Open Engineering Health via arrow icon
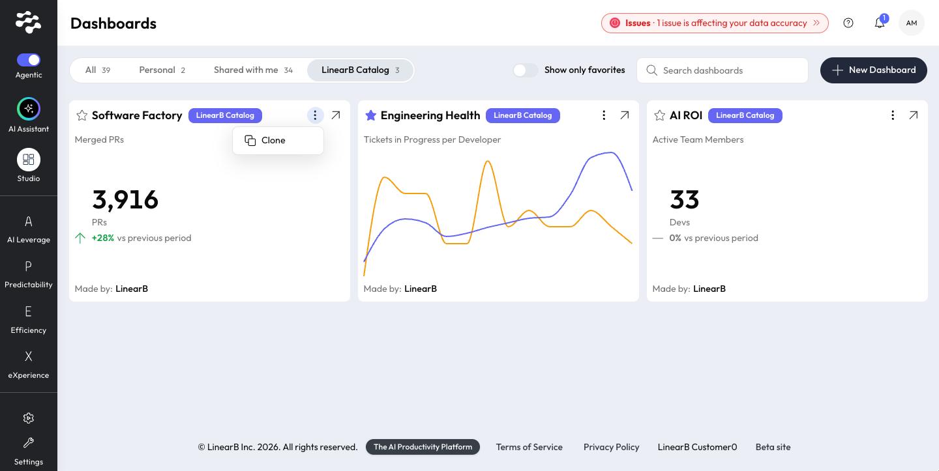Viewport: 939px width, 471px height. (x=625, y=115)
